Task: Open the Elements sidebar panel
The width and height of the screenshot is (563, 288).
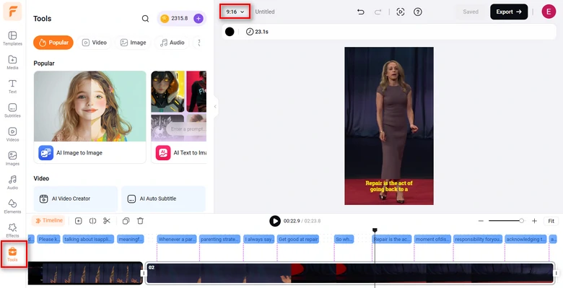Action: [12, 206]
